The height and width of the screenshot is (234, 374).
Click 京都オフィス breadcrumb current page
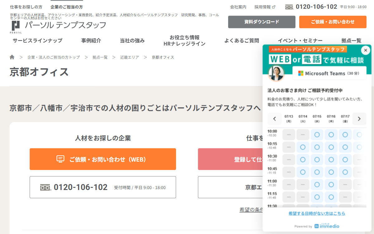pyautogui.click(x=163, y=57)
